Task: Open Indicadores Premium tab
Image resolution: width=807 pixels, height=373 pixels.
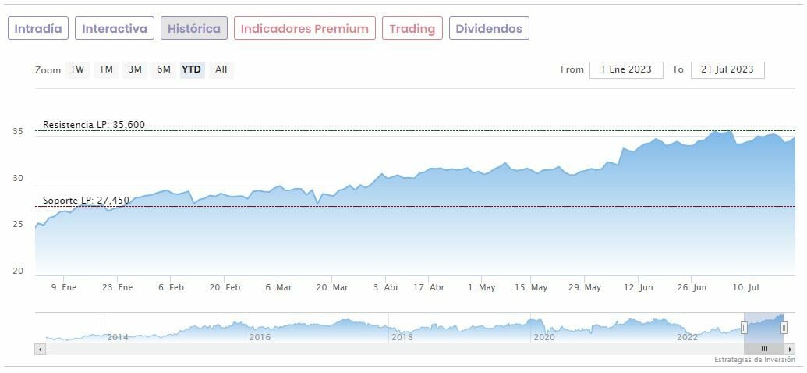Action: 304,29
